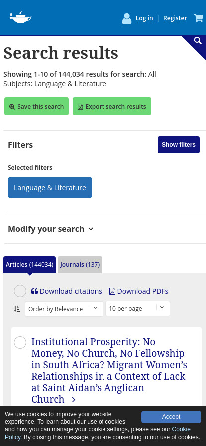The image size is (206, 446).
Task: Open the Brill lamp logo home link
Action: [x=20, y=17]
